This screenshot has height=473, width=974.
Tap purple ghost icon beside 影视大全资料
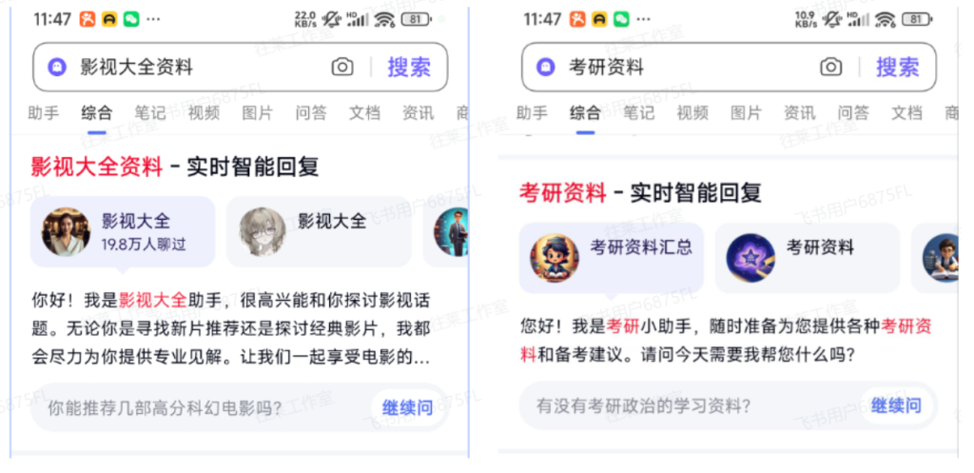tap(57, 68)
